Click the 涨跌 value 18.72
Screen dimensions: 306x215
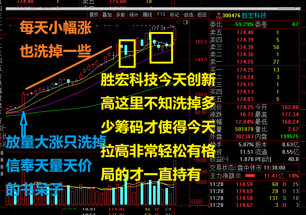[247, 114]
